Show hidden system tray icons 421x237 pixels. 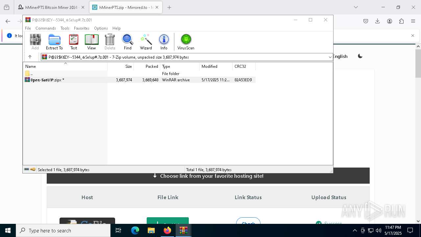pos(355,230)
